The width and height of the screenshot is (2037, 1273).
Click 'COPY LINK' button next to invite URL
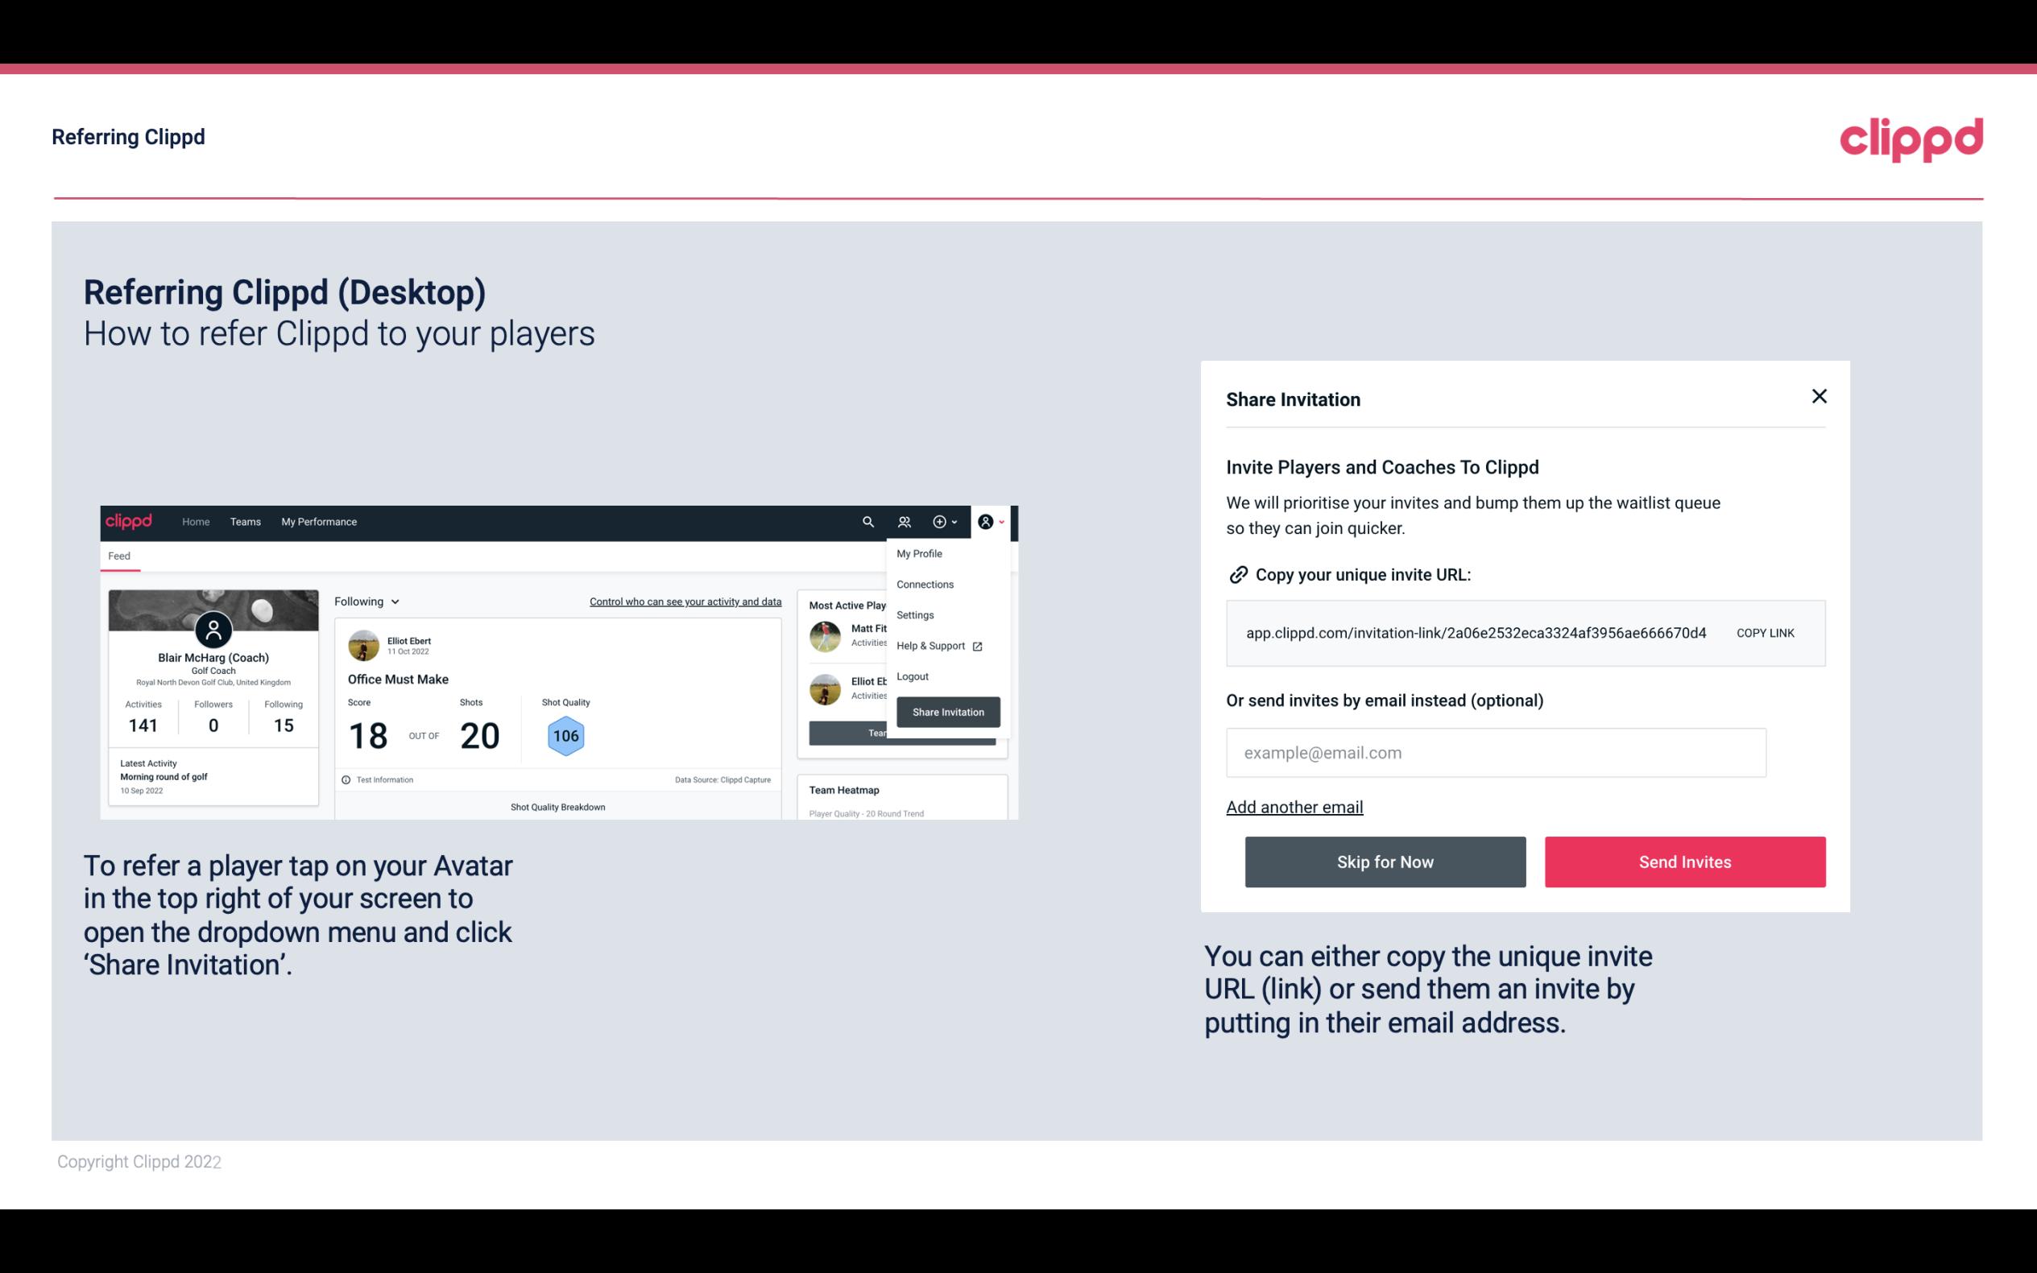1764,632
